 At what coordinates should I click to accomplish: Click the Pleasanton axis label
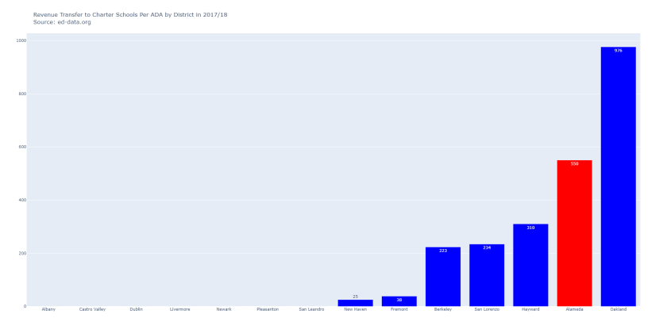[x=268, y=309]
